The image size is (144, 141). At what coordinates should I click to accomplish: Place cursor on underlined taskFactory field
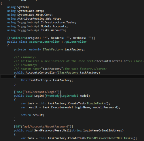[x=74, y=50]
